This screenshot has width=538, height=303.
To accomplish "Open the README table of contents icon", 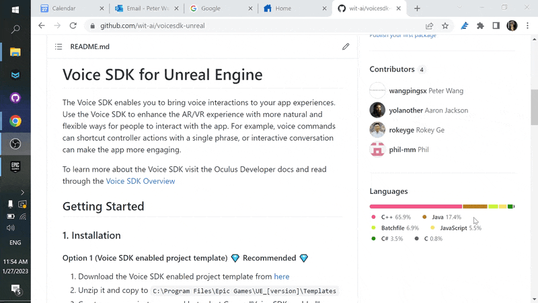I will tap(59, 46).
